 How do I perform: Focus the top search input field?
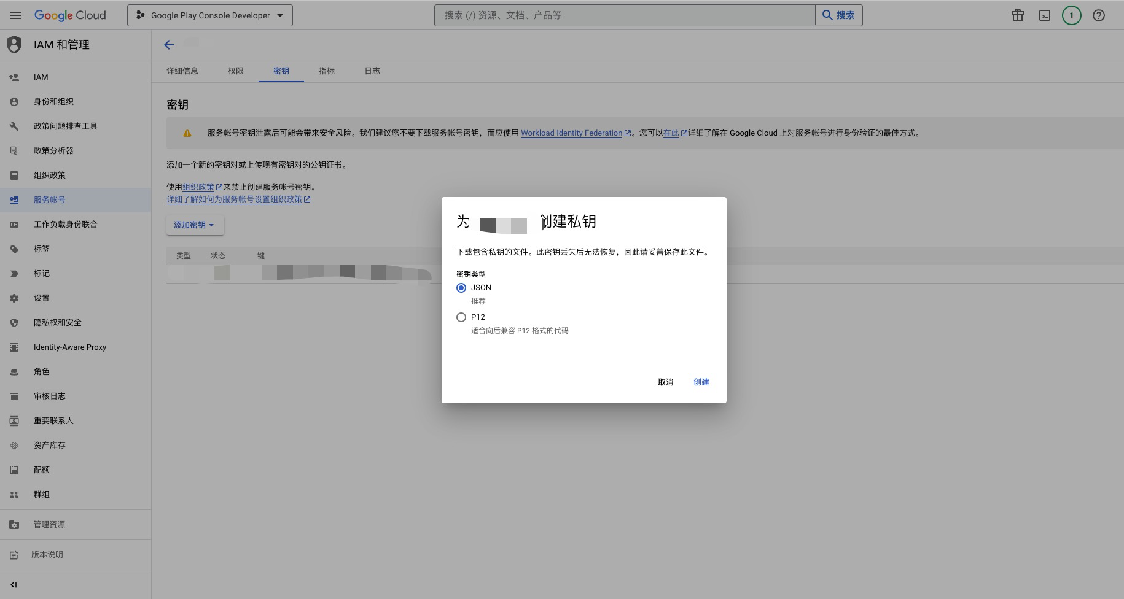click(x=625, y=15)
